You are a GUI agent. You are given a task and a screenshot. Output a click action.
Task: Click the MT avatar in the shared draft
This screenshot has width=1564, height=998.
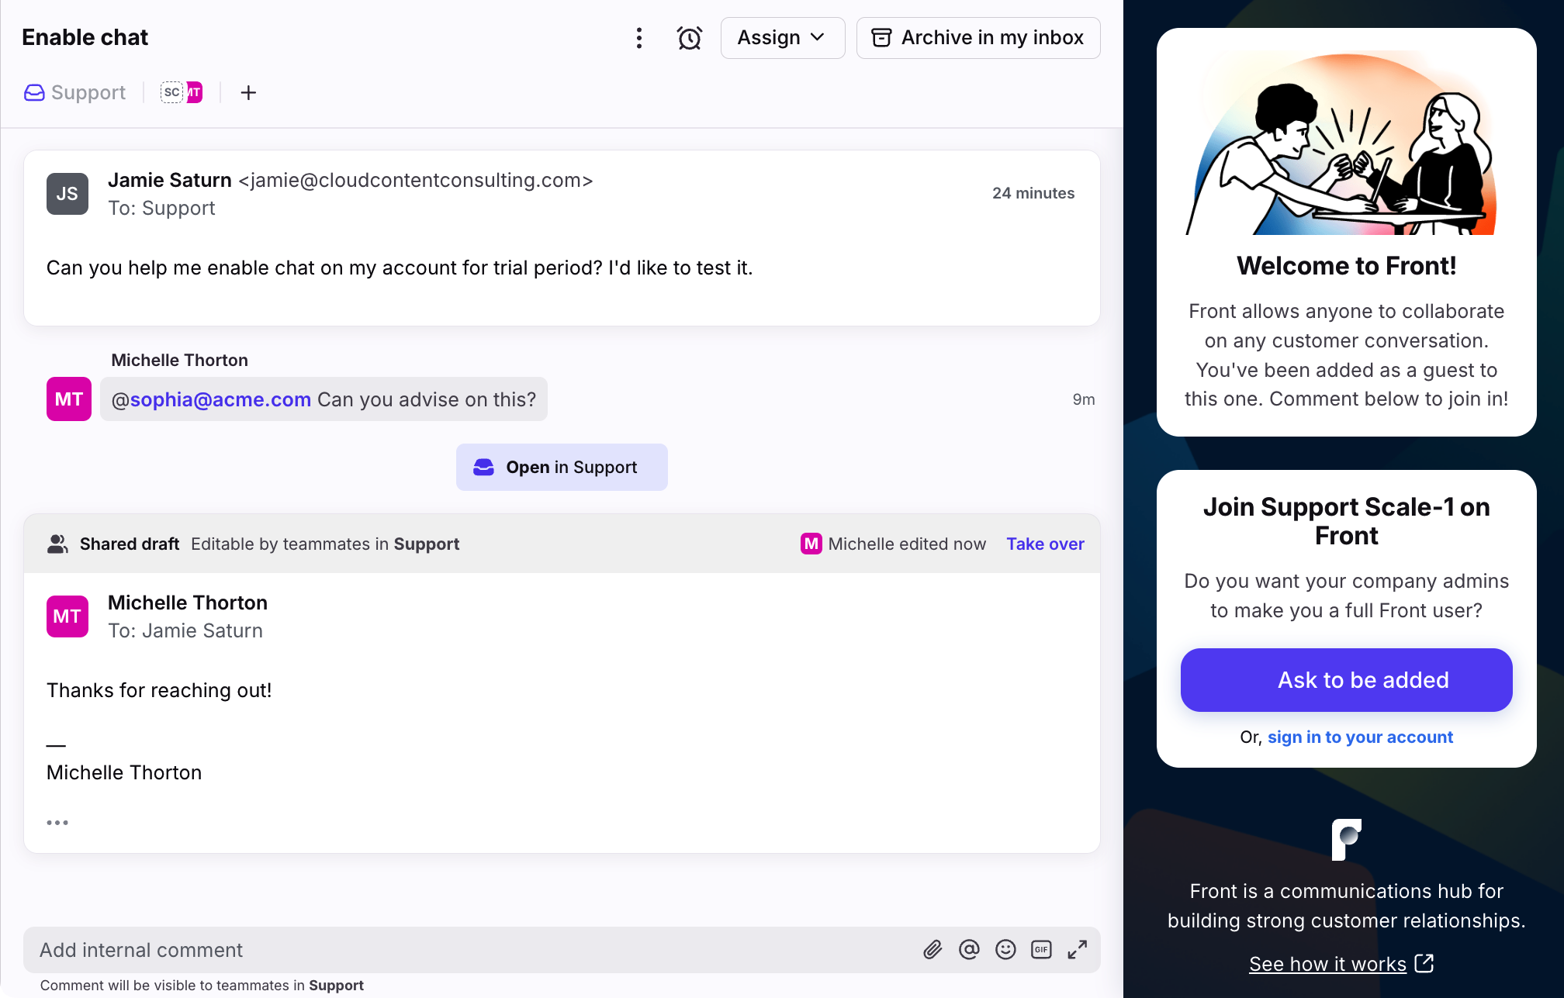pos(67,616)
